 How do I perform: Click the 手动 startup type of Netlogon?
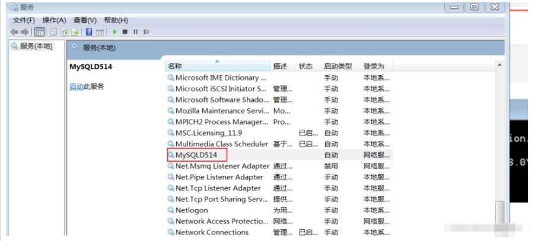pyautogui.click(x=331, y=210)
